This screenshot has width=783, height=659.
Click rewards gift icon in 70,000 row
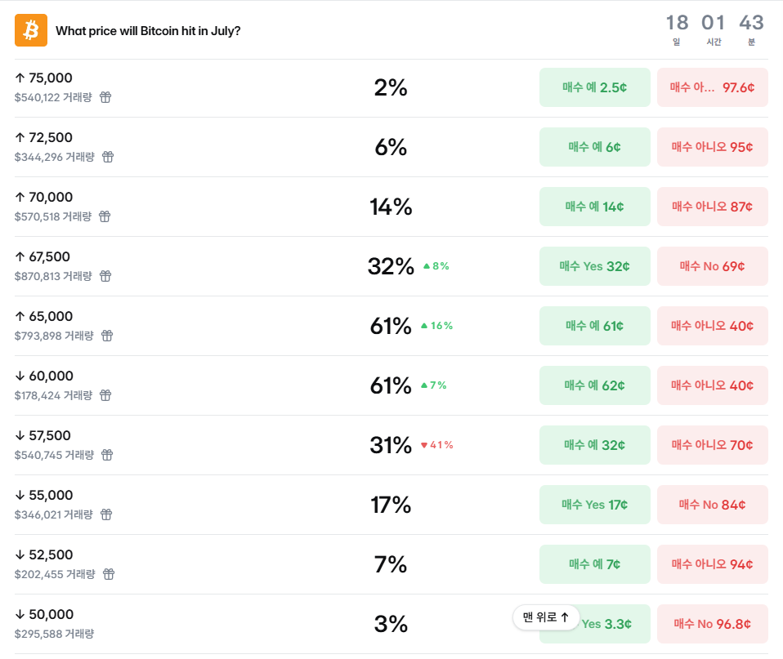(105, 216)
